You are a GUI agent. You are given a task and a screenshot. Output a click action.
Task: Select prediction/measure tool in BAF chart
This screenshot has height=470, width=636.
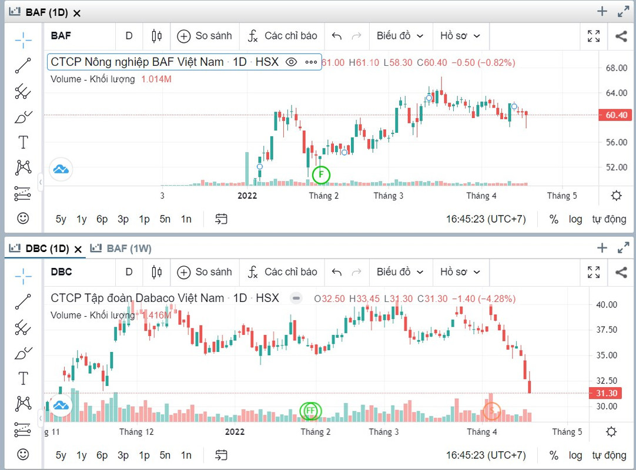point(23,193)
